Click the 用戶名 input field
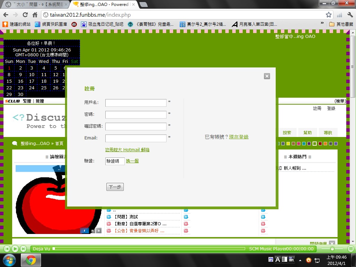This screenshot has width=356, height=267. coord(136,103)
